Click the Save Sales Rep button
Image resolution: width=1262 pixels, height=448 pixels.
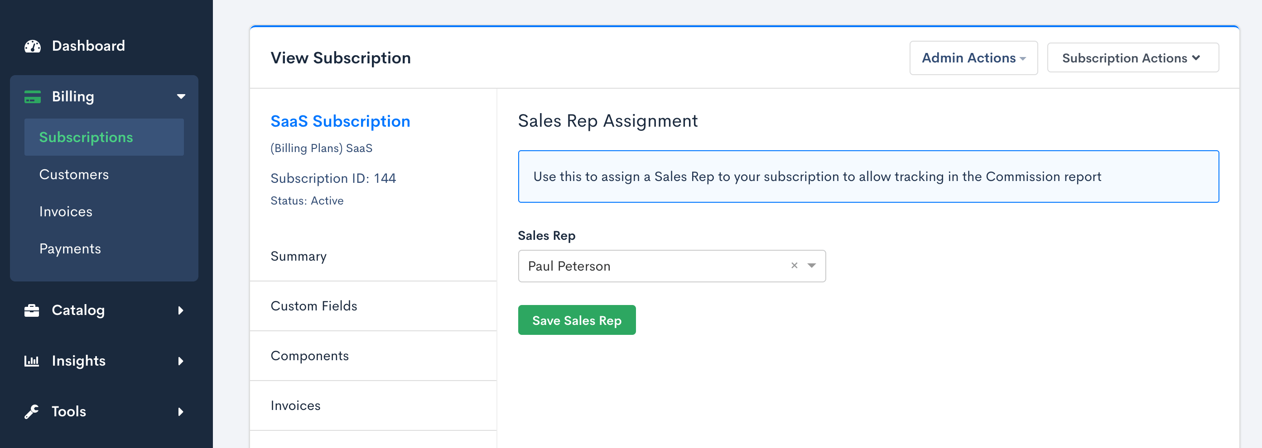coord(576,320)
